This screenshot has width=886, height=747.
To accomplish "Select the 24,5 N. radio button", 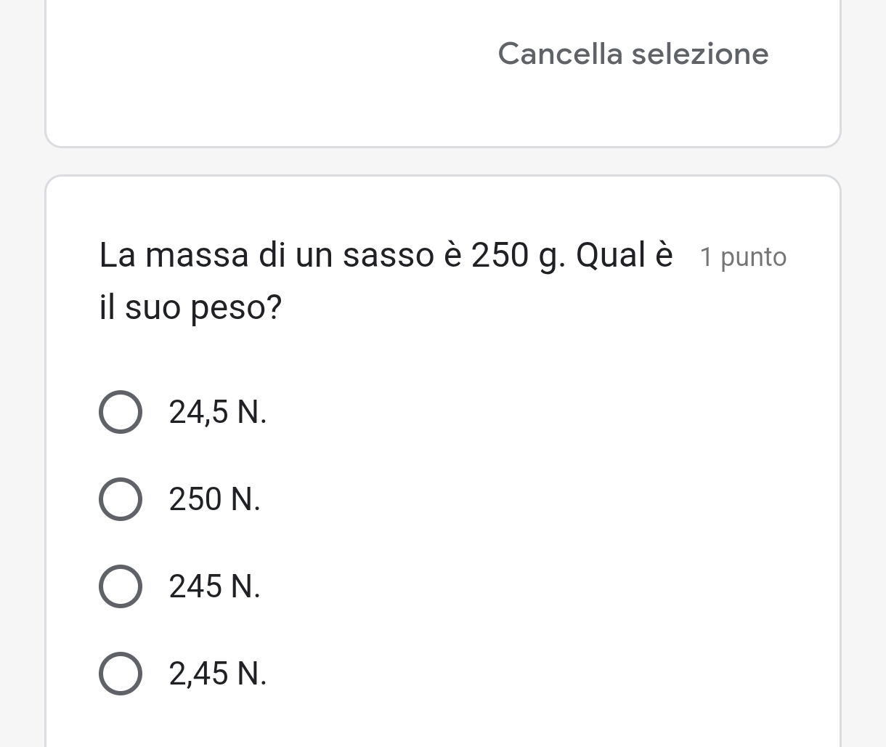I will (x=120, y=412).
